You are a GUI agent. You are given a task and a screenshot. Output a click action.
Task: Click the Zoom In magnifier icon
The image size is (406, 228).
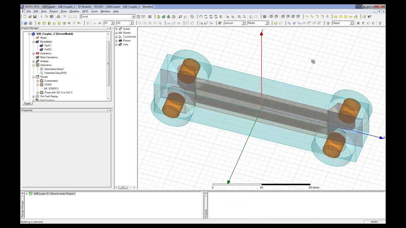[227, 16]
